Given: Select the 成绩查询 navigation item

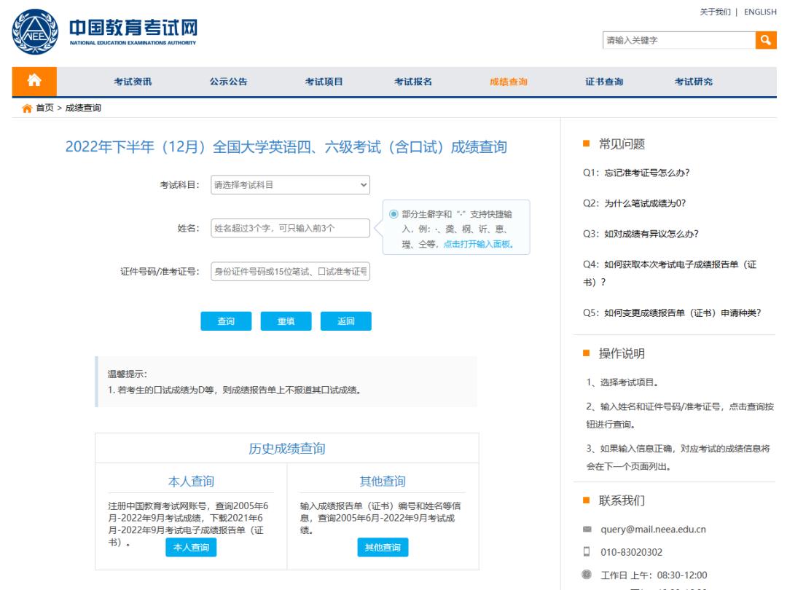Looking at the screenshot, I should 509,82.
